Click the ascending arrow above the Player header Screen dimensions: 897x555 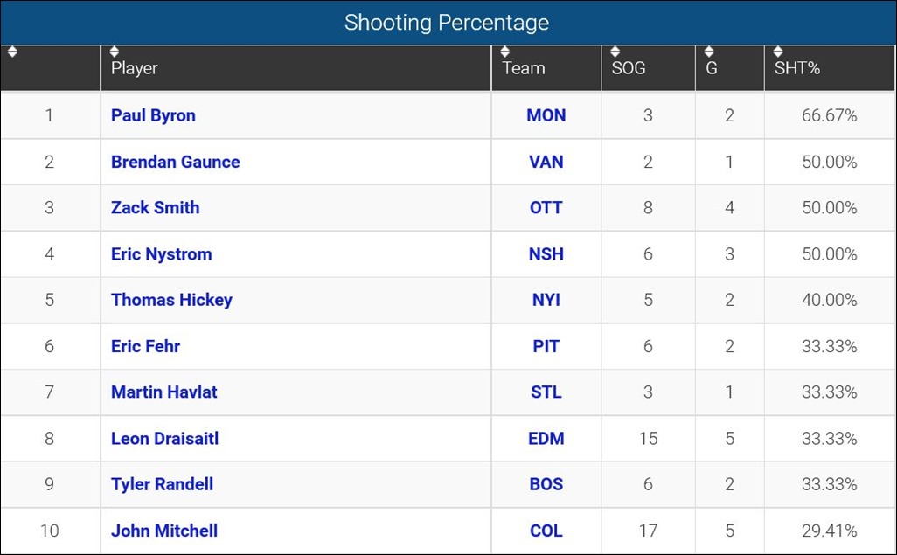(115, 49)
